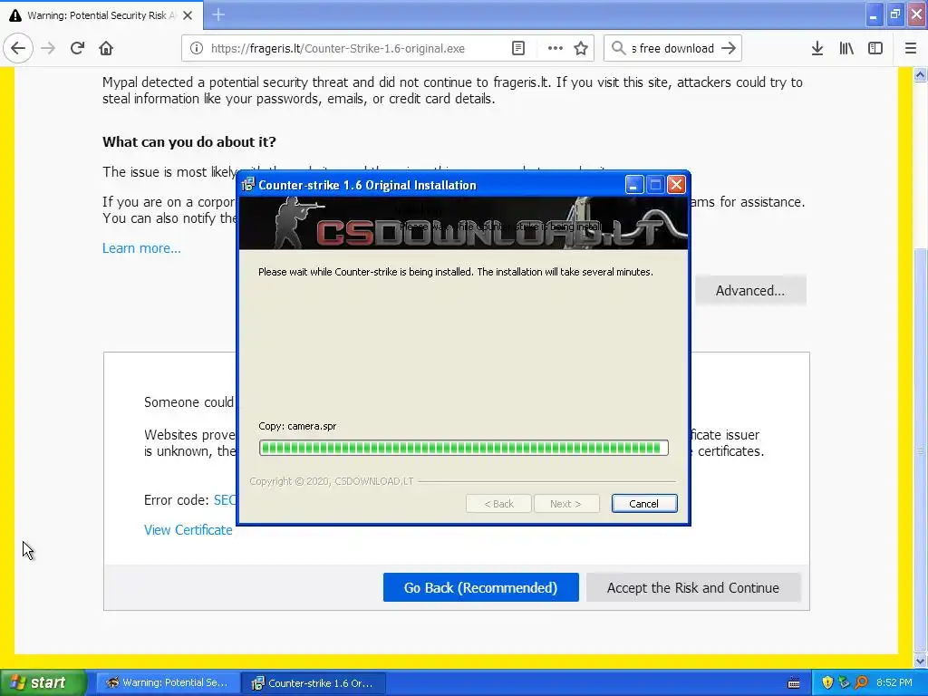Minimize the Counter-strike installer window

coord(633,185)
